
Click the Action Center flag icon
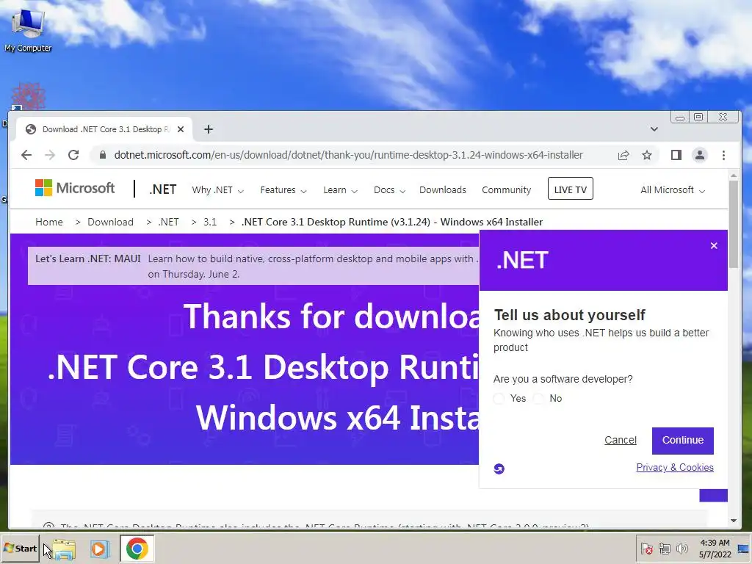pos(646,549)
